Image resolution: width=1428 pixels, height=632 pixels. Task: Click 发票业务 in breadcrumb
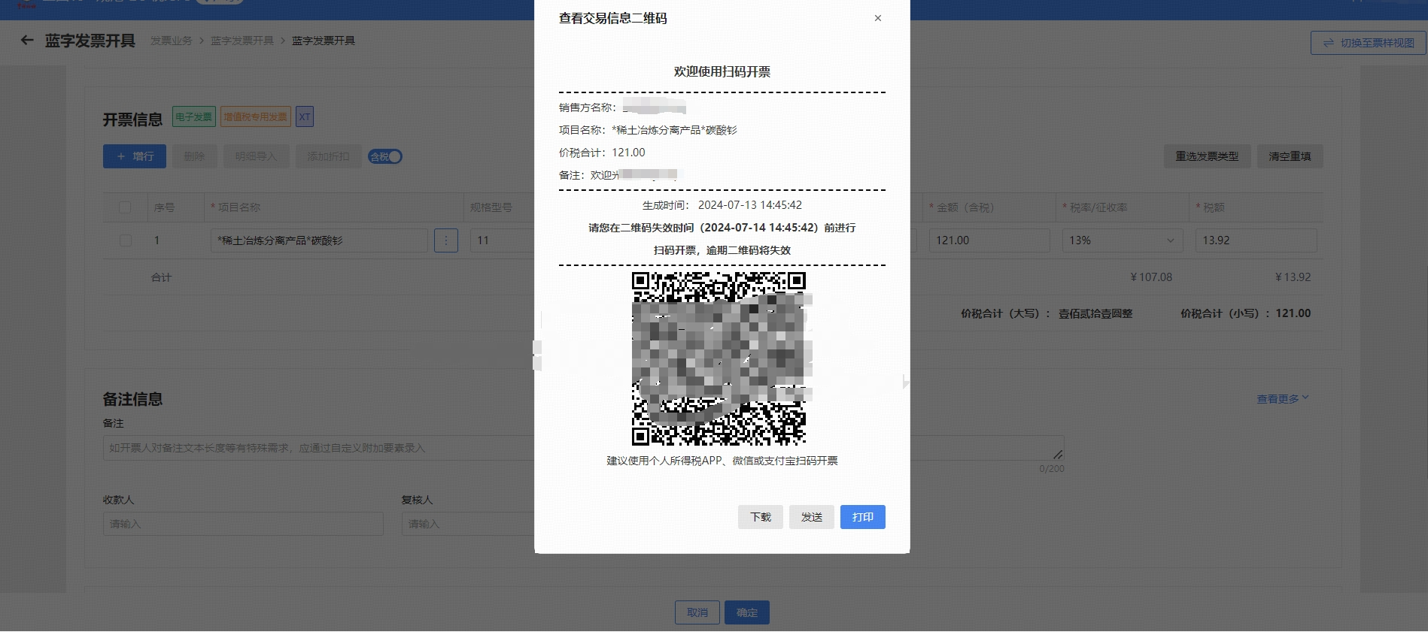172,41
